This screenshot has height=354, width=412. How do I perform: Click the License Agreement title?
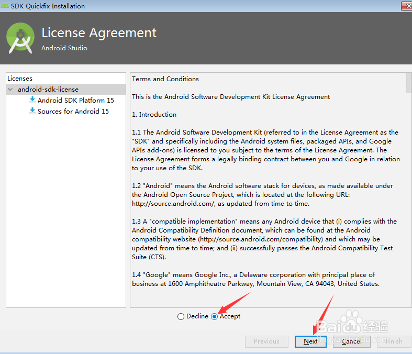(99, 33)
